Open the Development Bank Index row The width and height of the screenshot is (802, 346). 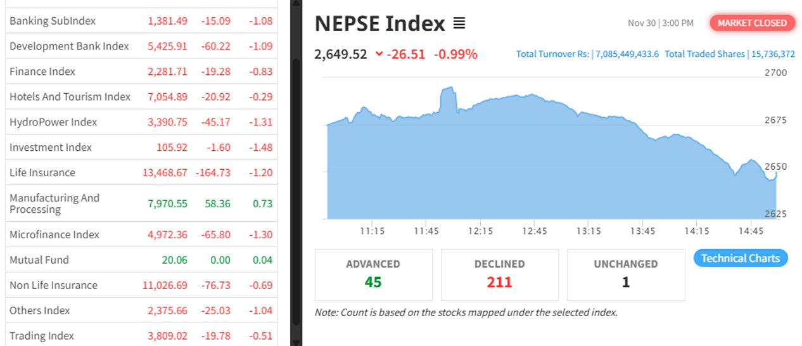pos(69,46)
